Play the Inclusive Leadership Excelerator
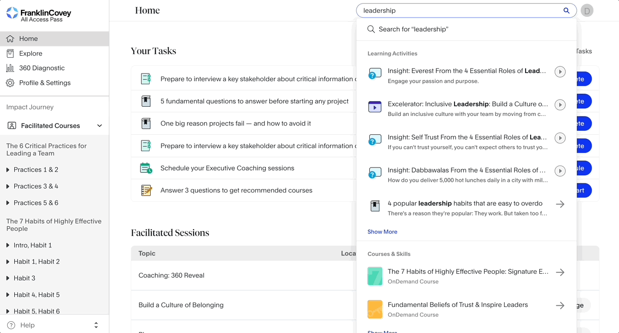Image resolution: width=619 pixels, height=333 pixels. tap(560, 105)
